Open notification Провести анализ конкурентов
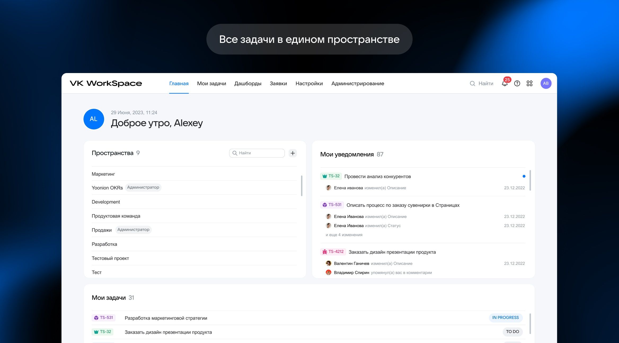 (378, 177)
